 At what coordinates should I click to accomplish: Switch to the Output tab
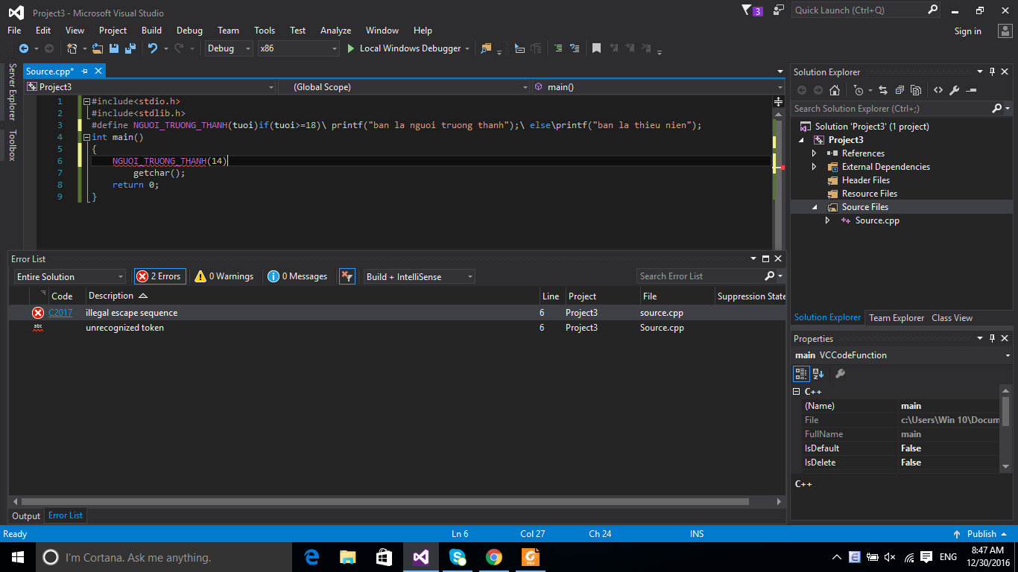(x=26, y=515)
